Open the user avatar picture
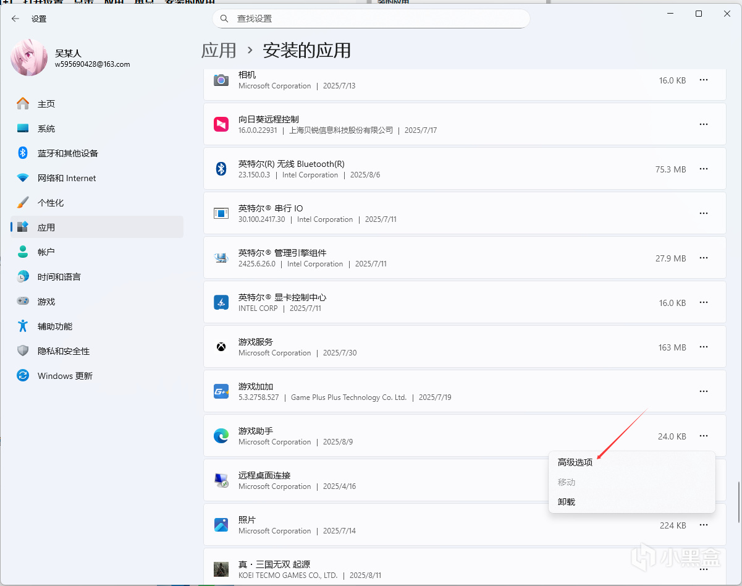742x586 pixels. coord(29,57)
